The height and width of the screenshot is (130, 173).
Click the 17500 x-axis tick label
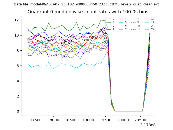36,120
